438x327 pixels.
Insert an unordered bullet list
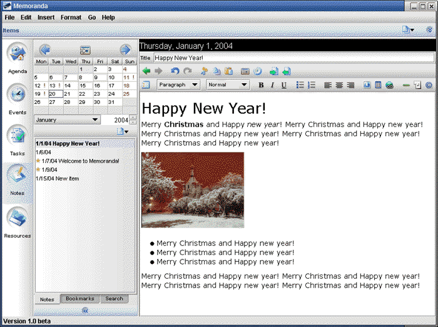300,85
